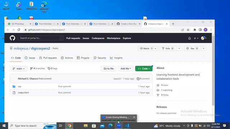Screen dimensions: 230x129
Task: Open Visual Studio Code from the taskbar
Action: point(127,126)
